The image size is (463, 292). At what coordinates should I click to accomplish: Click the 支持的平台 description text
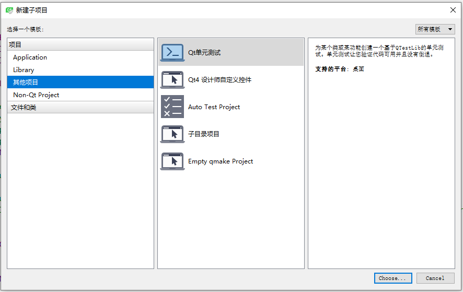340,69
